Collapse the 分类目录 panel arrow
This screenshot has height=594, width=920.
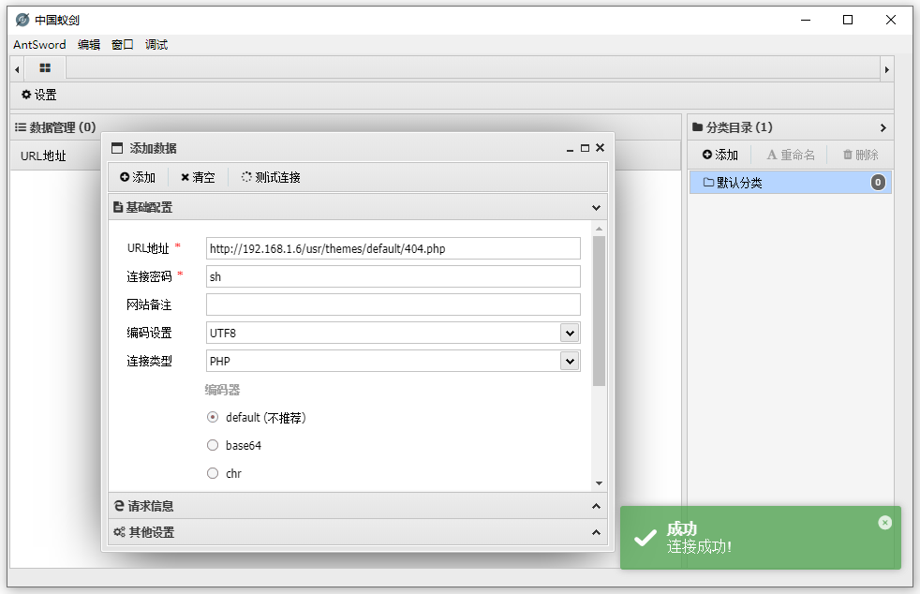tap(883, 127)
